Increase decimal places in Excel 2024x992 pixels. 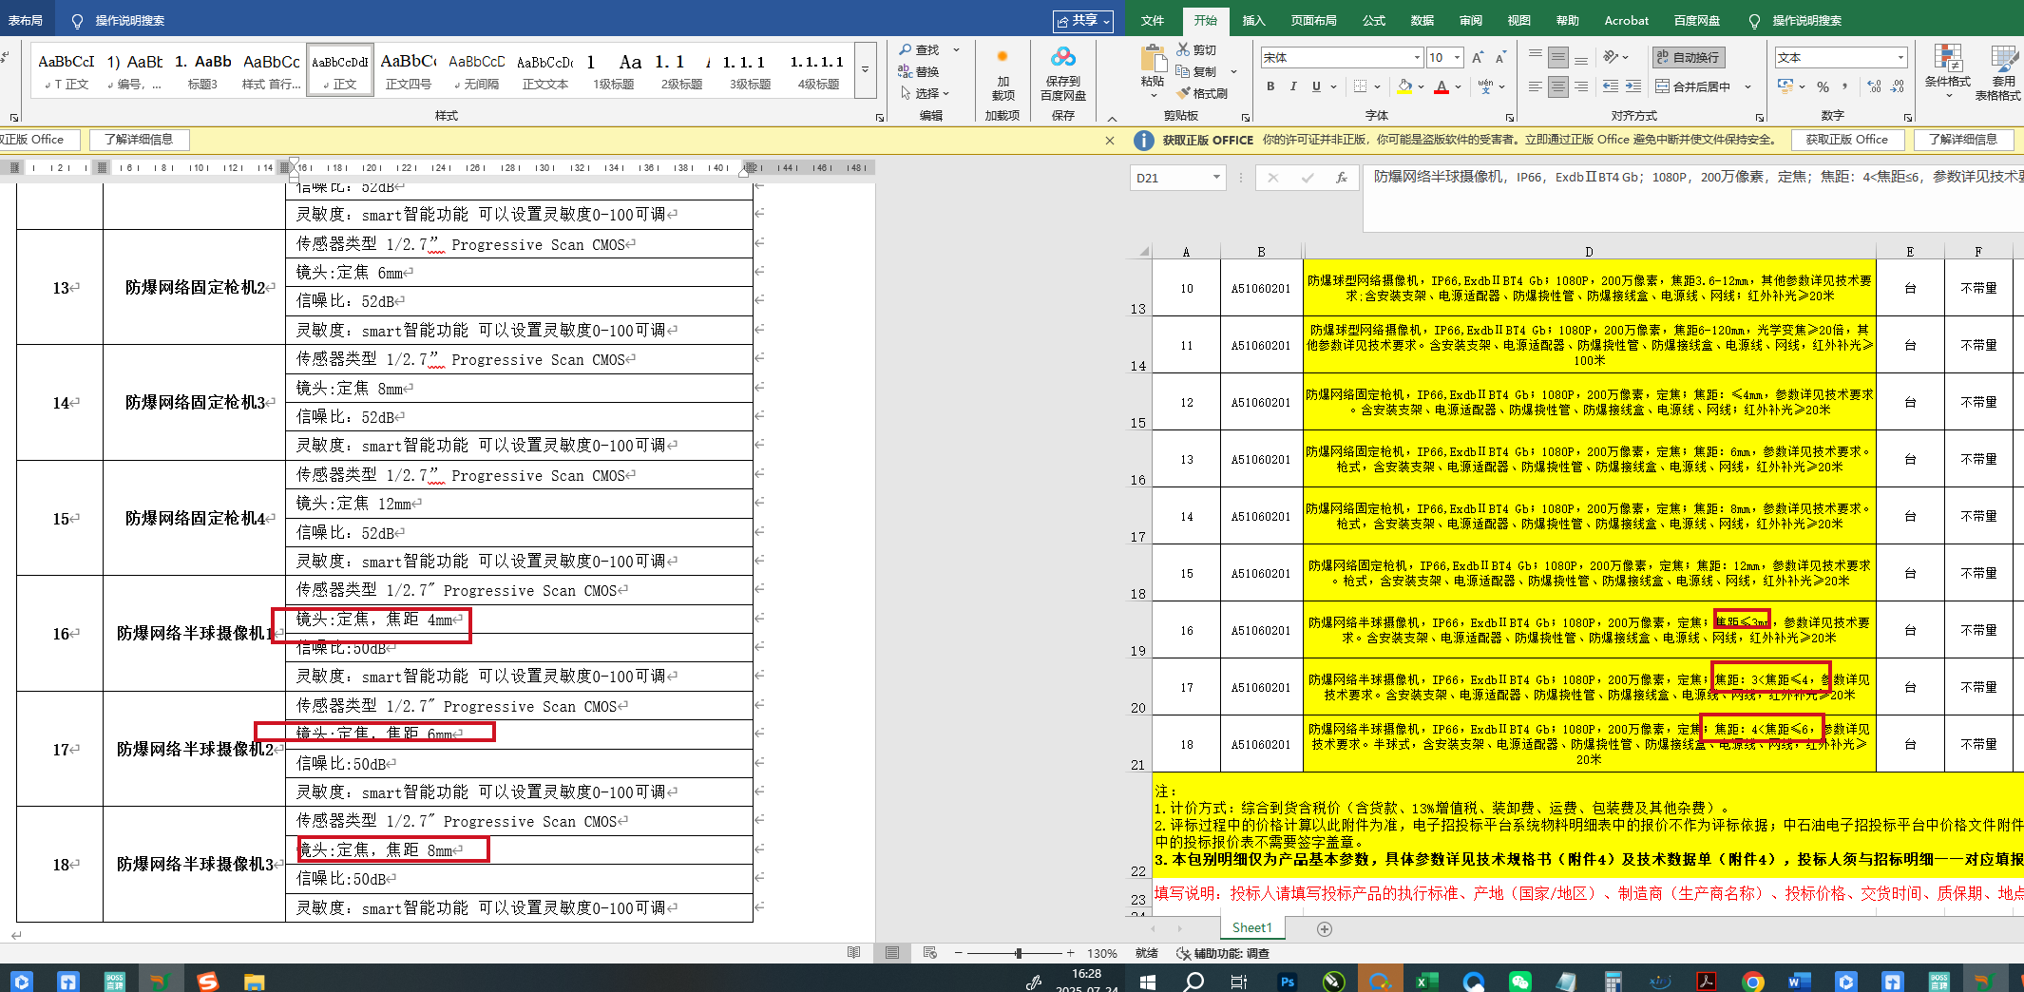[1874, 86]
